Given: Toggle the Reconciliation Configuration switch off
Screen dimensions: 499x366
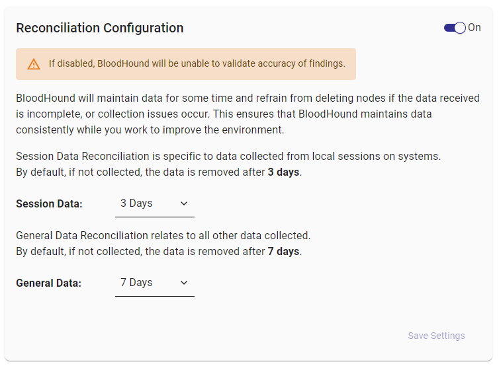Looking at the screenshot, I should pyautogui.click(x=455, y=28).
